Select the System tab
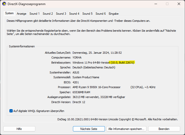This screenshot has width=185, height=135. 9,13
